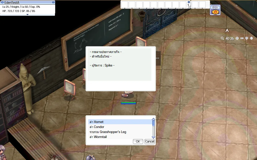Image resolution: width=257 pixels, height=160 pixels.
Task: Click the กระดานประกาศภารกิจ dialog line
Action: pyautogui.click(x=106, y=52)
